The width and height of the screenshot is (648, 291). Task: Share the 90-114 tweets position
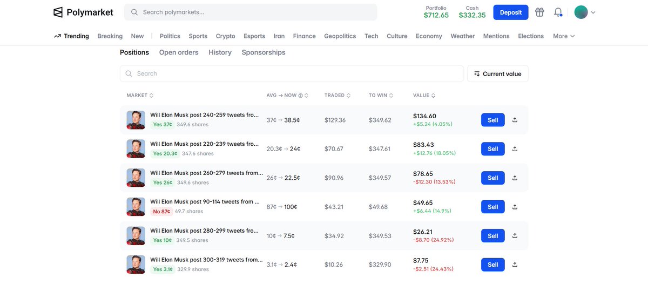coord(515,207)
